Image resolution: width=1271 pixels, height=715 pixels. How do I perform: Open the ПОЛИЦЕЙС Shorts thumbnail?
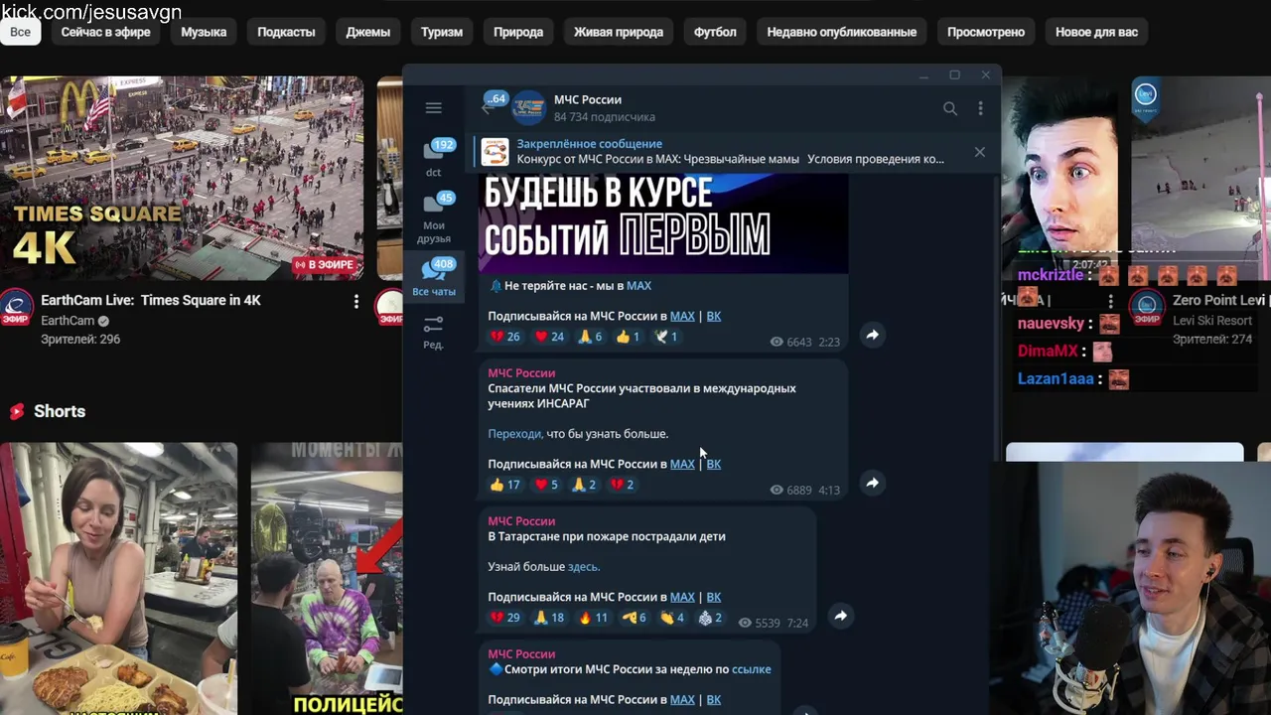point(327,579)
